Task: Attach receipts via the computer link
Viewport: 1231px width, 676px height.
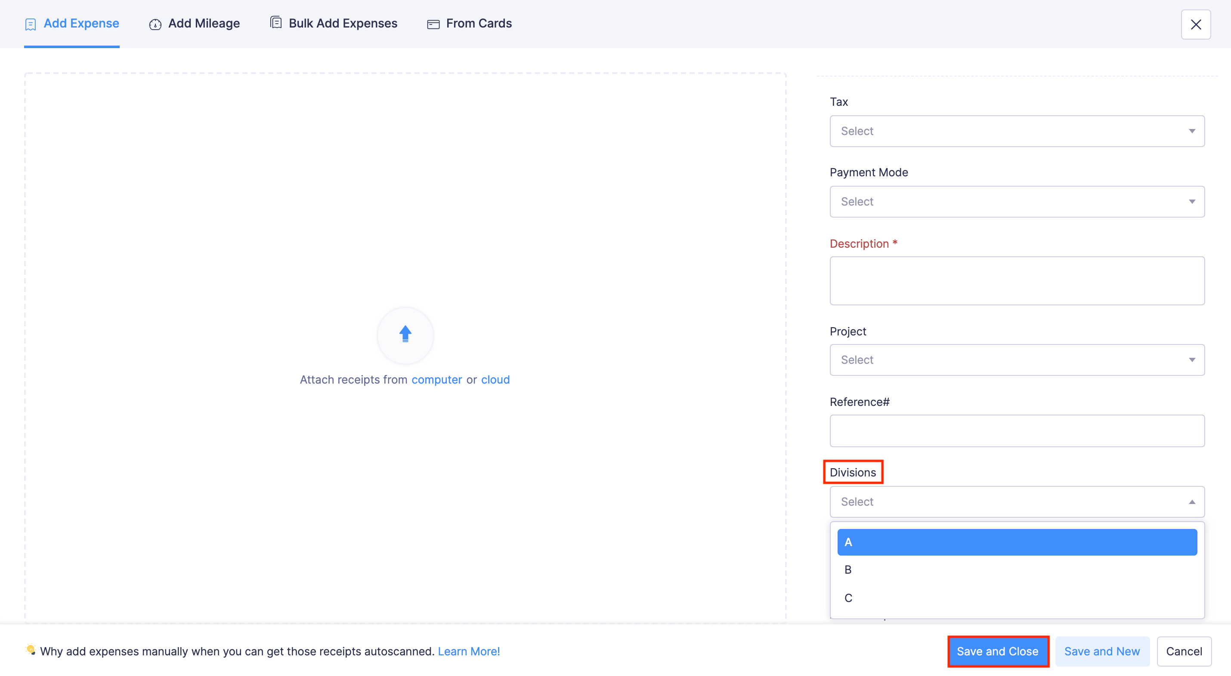Action: pos(436,379)
